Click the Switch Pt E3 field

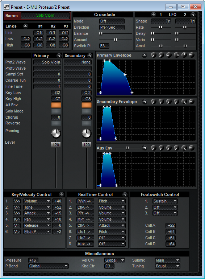(104, 46)
